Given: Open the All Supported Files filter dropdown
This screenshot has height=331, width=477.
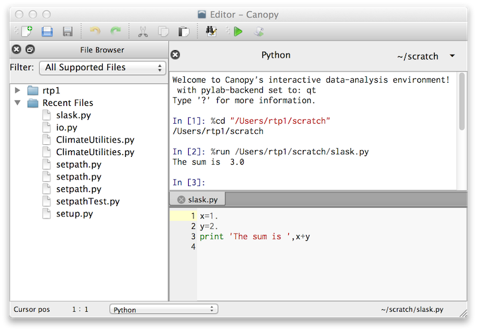Looking at the screenshot, I should (x=102, y=68).
